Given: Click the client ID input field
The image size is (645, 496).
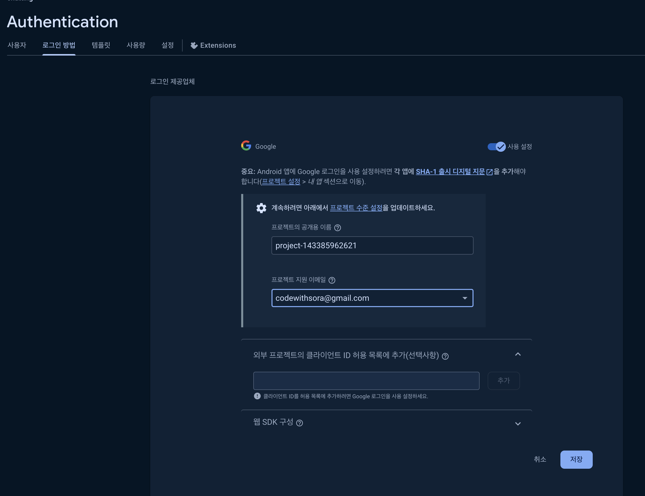Looking at the screenshot, I should [366, 381].
